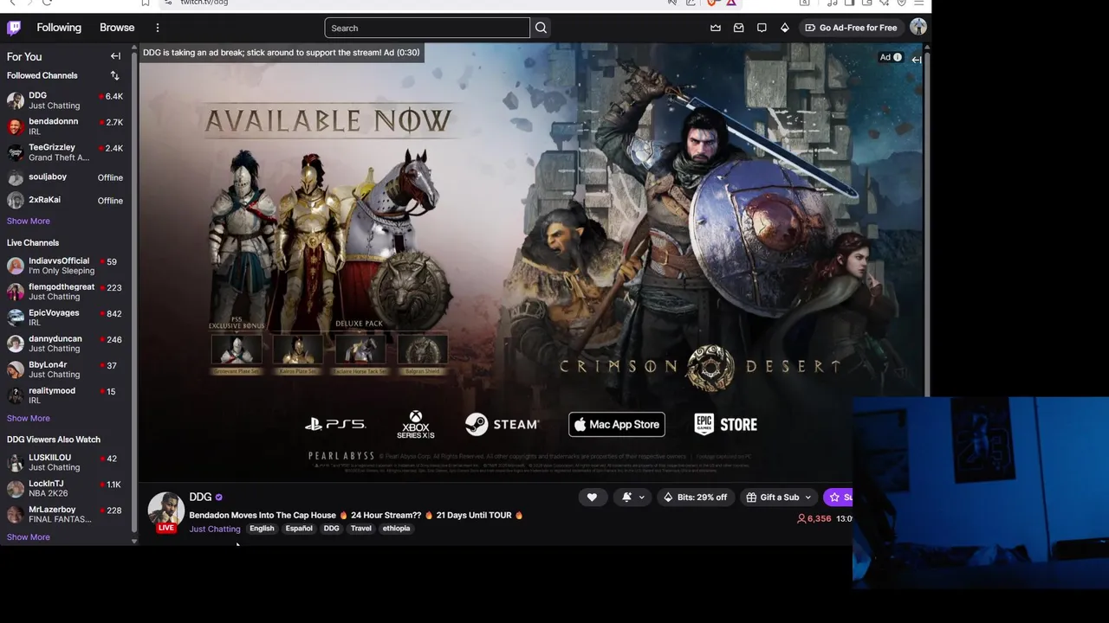Click the English tag

click(262, 528)
